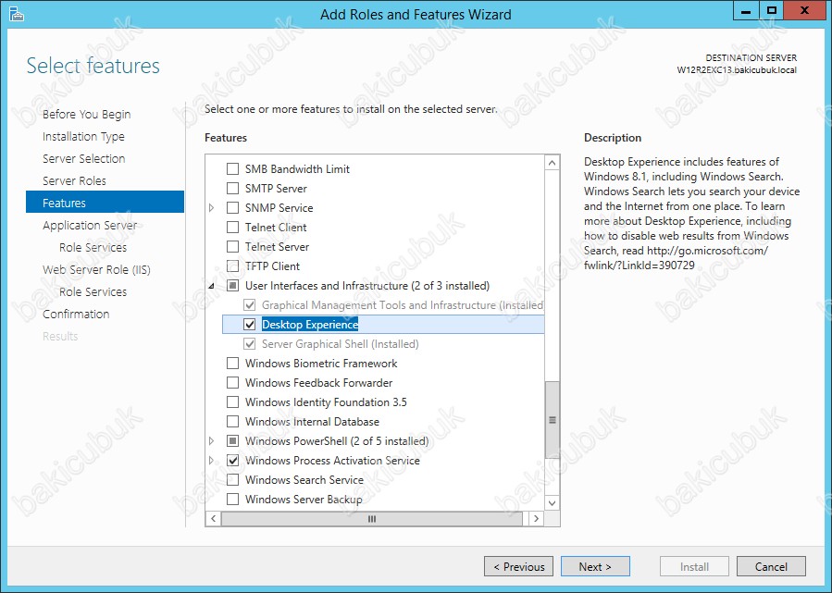Jump to the Confirmation step
Image resolution: width=832 pixels, height=593 pixels.
click(x=76, y=314)
